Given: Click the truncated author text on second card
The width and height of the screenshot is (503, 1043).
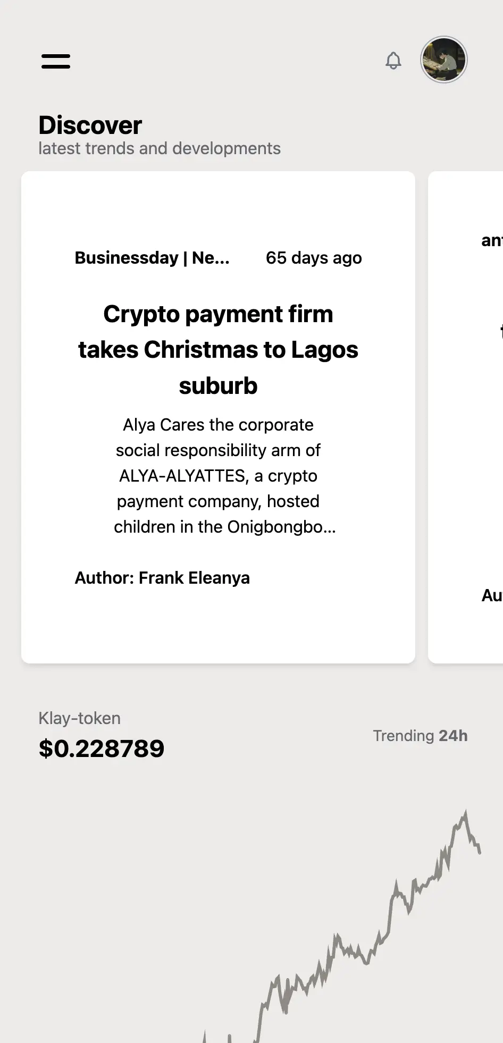Looking at the screenshot, I should point(492,595).
